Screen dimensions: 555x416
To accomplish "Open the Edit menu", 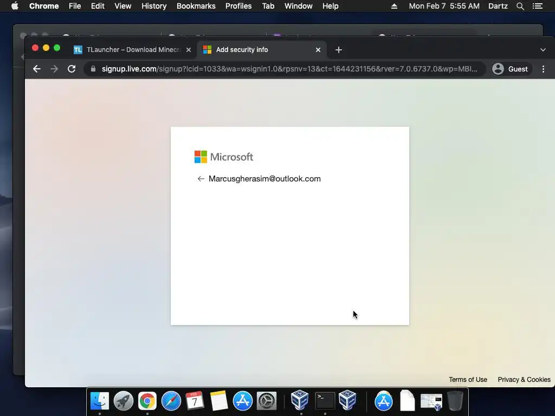I will (x=98, y=6).
